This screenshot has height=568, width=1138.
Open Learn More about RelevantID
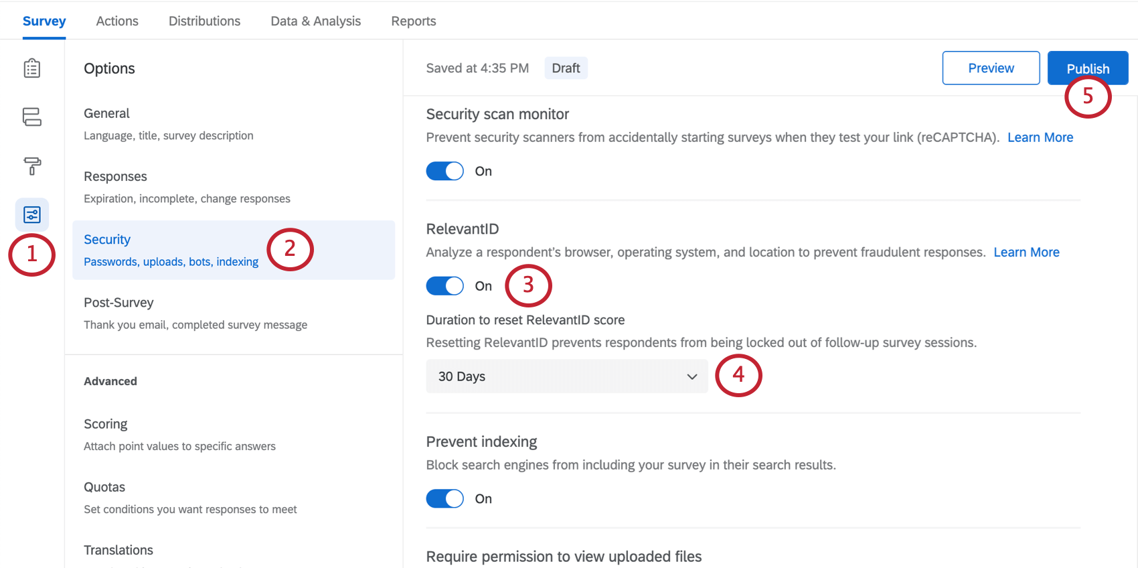point(1026,252)
